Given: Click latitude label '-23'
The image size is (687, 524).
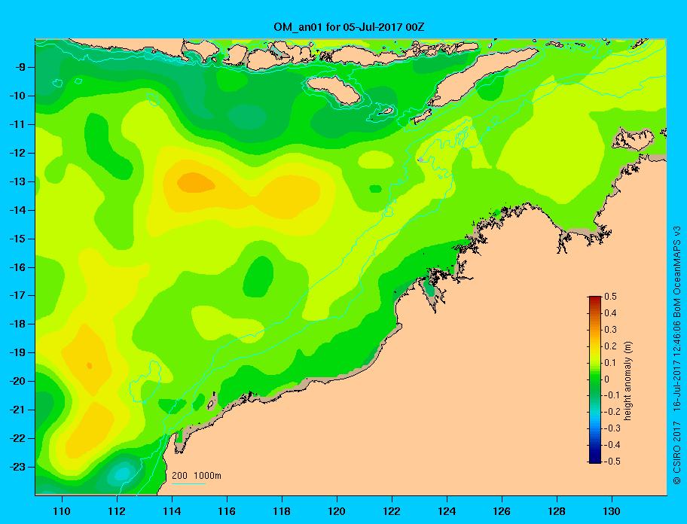Looking at the screenshot, I should (16, 467).
